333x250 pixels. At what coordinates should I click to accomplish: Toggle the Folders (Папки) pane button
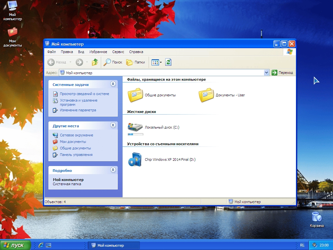(136, 62)
